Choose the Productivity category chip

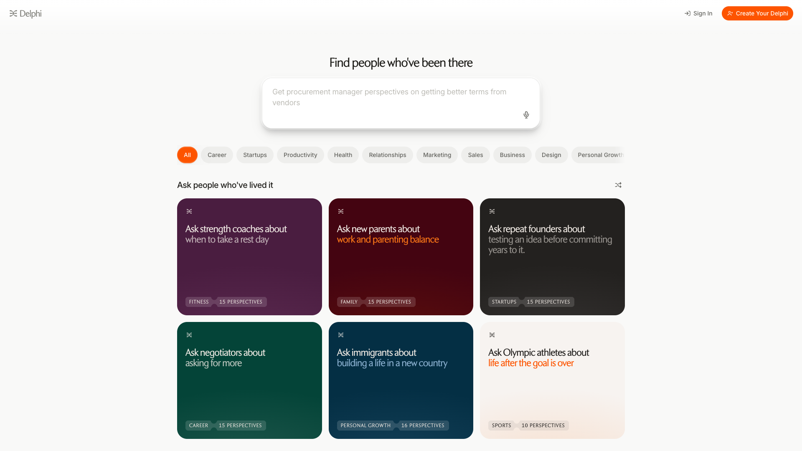300,155
